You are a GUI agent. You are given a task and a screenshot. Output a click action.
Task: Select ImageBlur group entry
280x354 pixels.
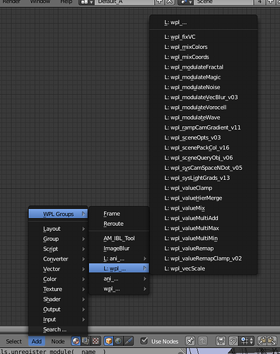coord(119,249)
